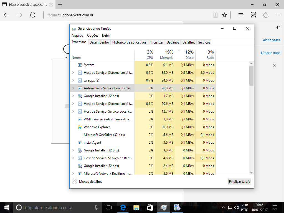Expand Host de Serviço: Sistema Local using 32,0 MB

point(73,73)
